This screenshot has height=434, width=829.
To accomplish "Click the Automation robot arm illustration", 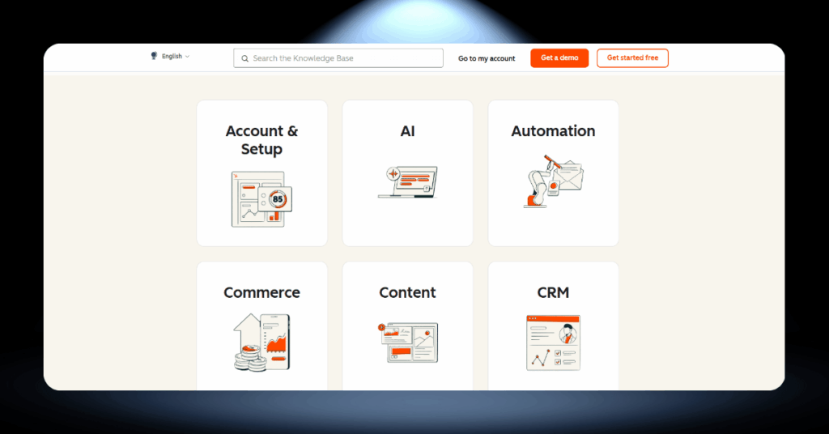I will 553,181.
